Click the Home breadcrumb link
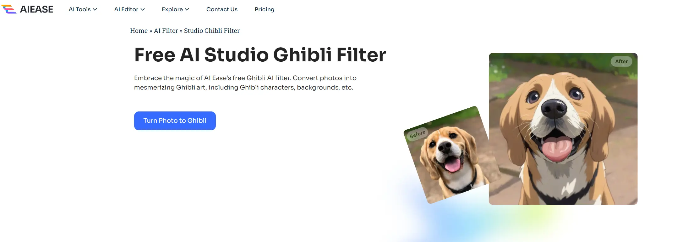677x242 pixels. click(139, 31)
